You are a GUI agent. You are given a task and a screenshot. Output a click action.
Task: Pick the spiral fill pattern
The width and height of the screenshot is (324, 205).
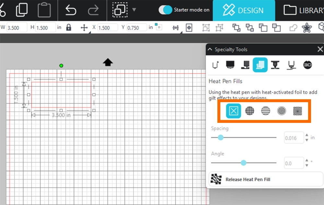(297, 111)
